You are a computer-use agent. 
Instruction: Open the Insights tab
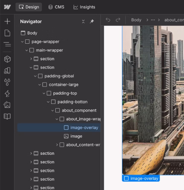pyautogui.click(x=84, y=7)
